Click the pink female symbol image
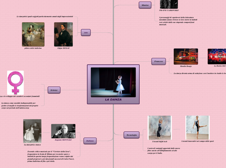 tap(15, 83)
